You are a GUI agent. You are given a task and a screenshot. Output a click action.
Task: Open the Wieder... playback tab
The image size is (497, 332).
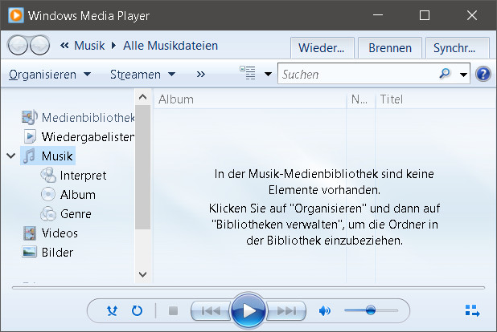[322, 48]
